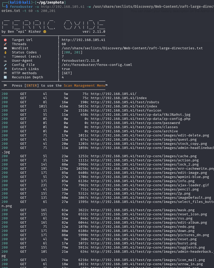The image size is (214, 268).
Task: Click the zp-core/classes result URL
Action: (x=134, y=127)
